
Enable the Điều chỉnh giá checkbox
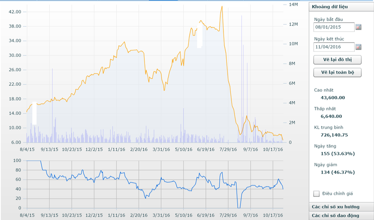pyautogui.click(x=316, y=193)
